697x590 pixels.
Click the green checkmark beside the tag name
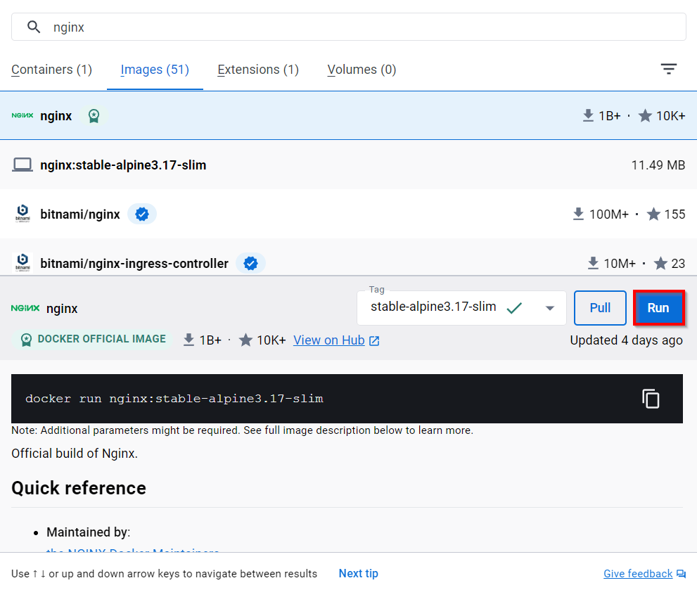coord(514,308)
